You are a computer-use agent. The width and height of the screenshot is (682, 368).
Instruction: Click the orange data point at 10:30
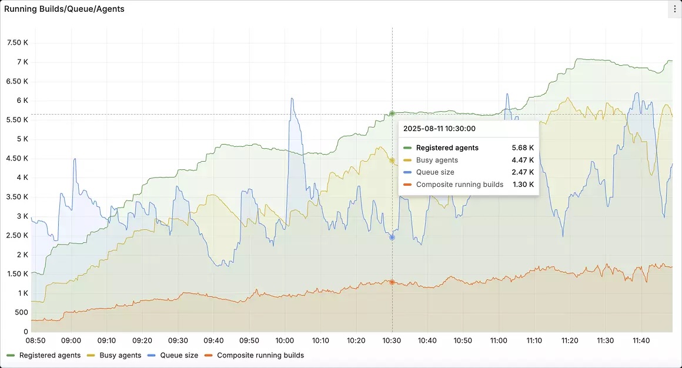392,282
